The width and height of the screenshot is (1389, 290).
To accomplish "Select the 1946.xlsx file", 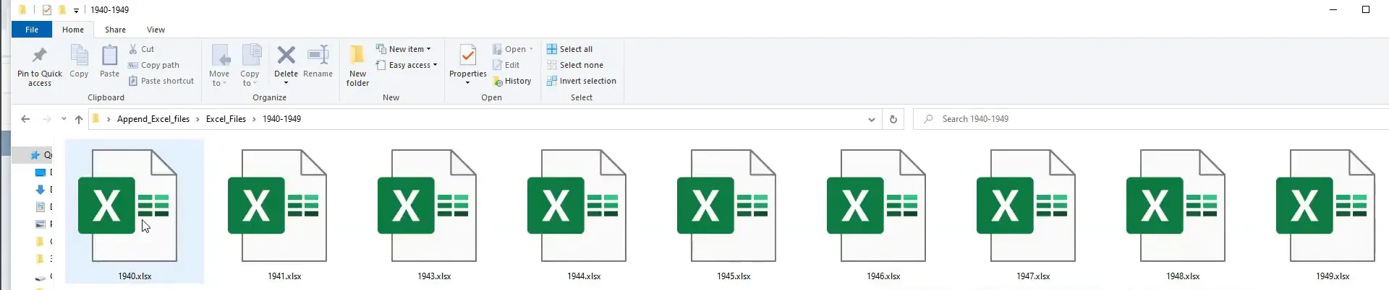I will tap(883, 213).
